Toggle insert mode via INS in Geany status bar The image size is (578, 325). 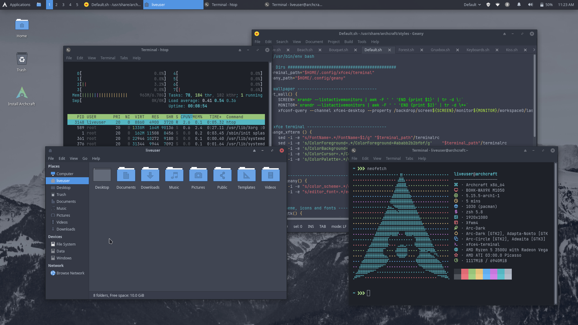311,226
